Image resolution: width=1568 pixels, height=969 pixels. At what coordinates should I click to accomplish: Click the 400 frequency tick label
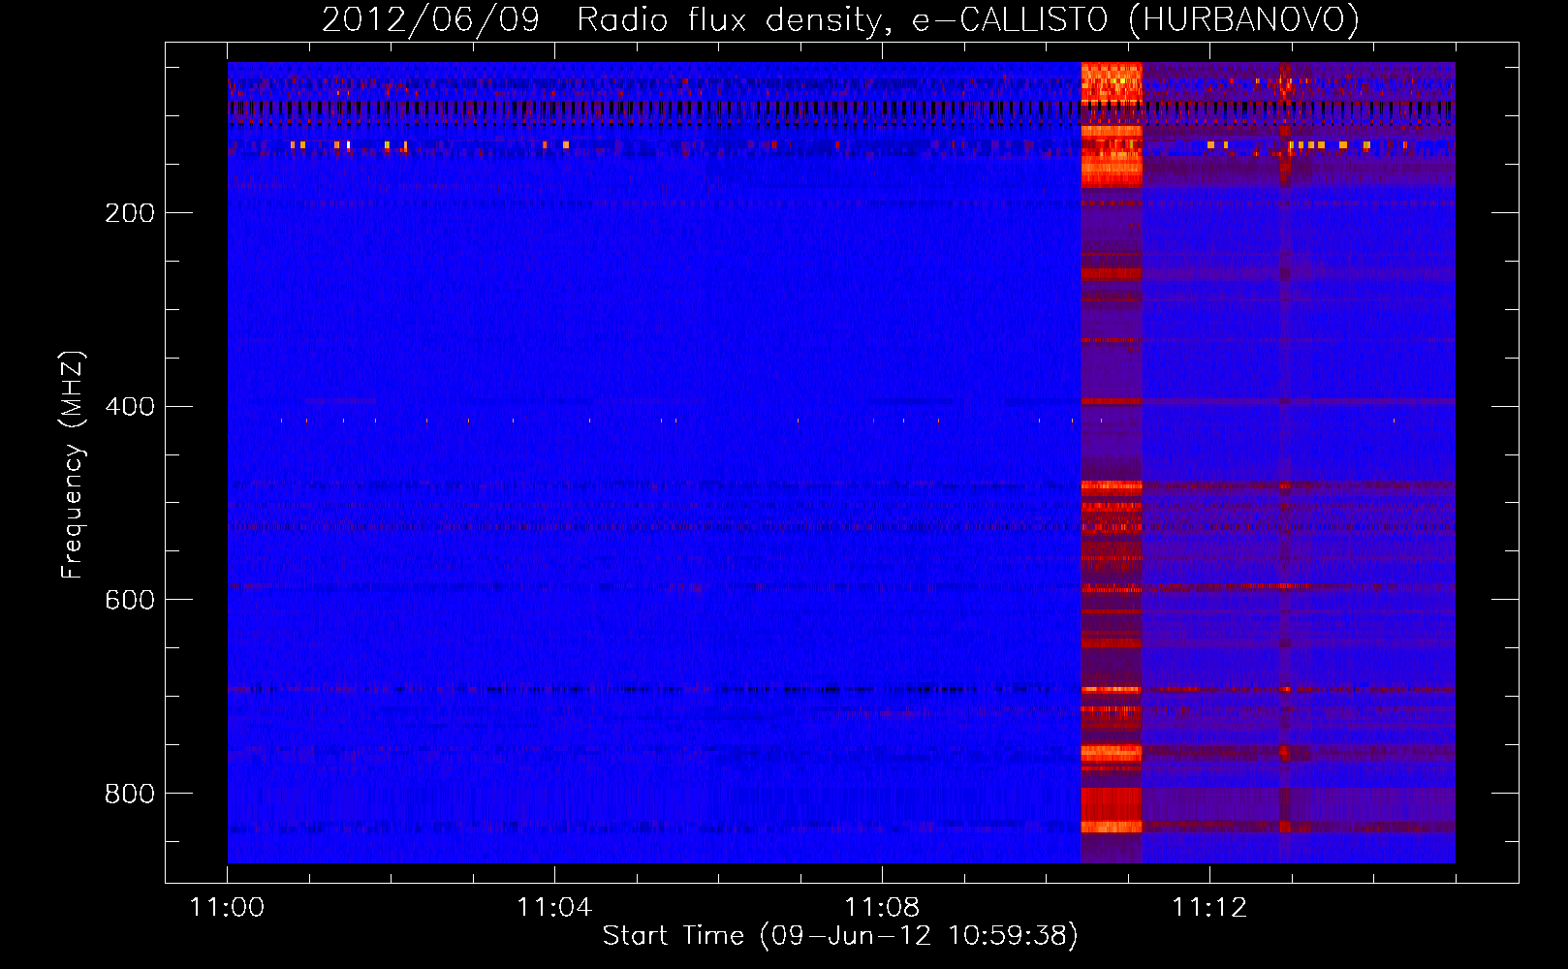130,407
